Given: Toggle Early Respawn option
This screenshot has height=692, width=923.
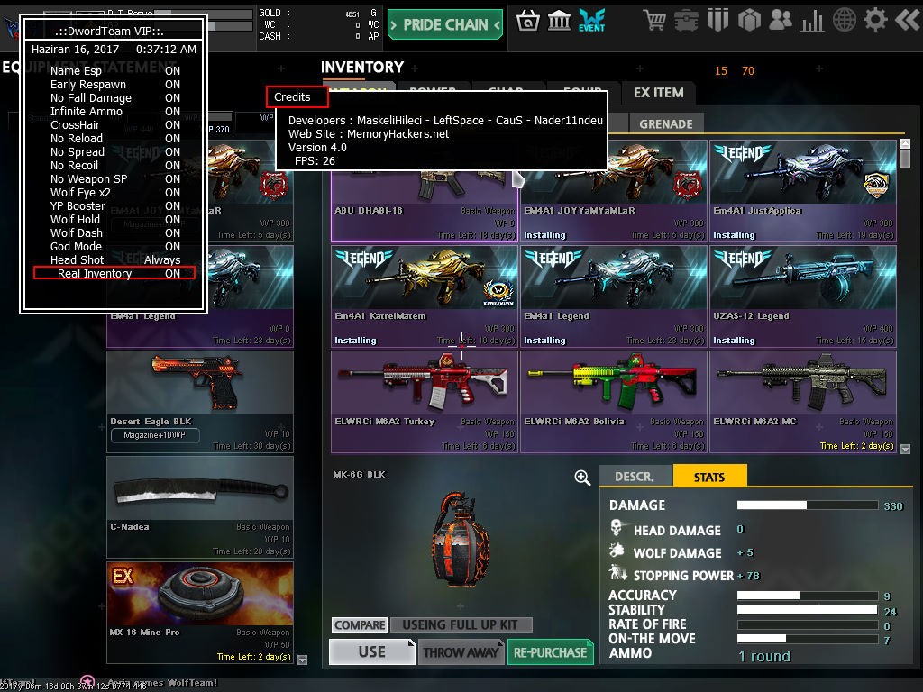Looking at the screenshot, I should (114, 84).
